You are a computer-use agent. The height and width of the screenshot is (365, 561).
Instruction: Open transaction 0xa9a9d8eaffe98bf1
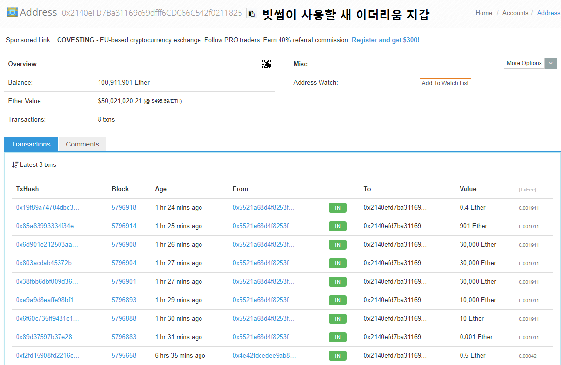48,300
